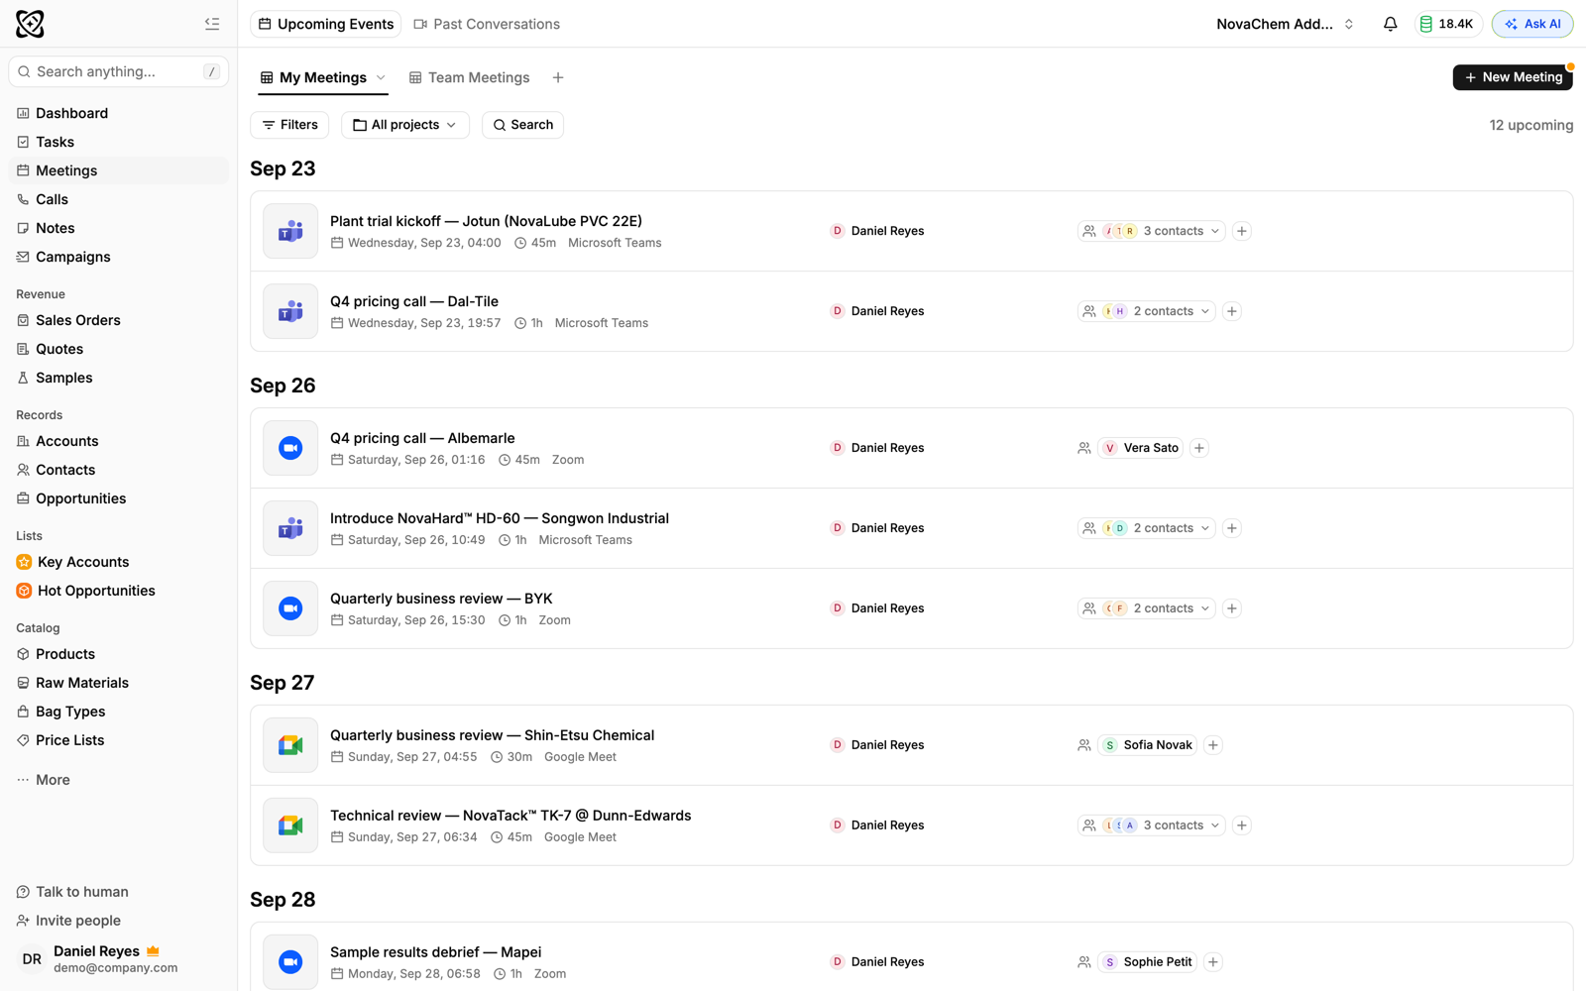
Task: Collapse the sidebar with the toggle icon
Action: (x=212, y=24)
